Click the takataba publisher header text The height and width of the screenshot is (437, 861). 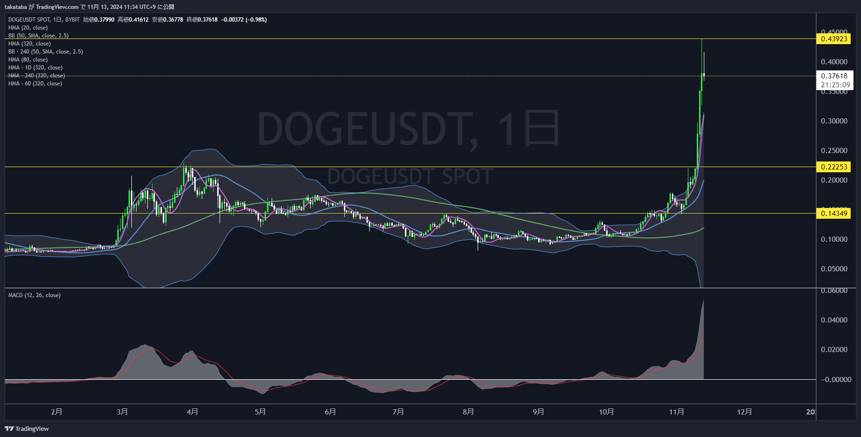[89, 7]
